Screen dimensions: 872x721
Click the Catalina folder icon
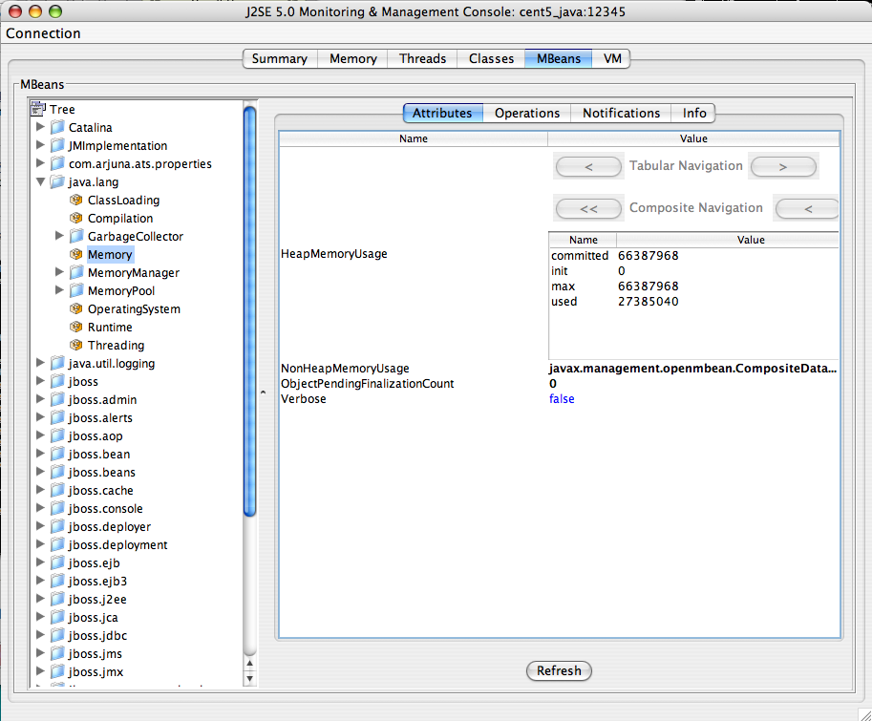57,127
